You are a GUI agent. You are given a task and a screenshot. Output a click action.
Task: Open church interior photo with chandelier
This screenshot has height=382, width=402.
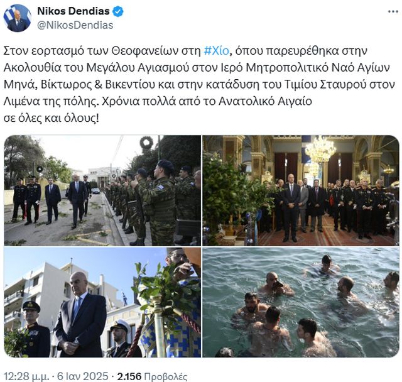pyautogui.click(x=301, y=190)
